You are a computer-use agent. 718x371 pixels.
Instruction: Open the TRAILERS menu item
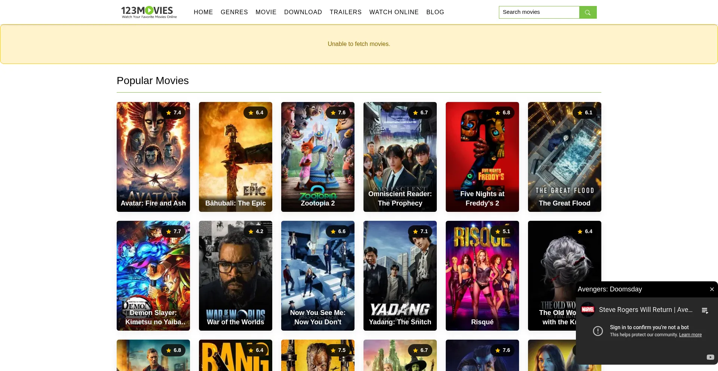pyautogui.click(x=346, y=12)
